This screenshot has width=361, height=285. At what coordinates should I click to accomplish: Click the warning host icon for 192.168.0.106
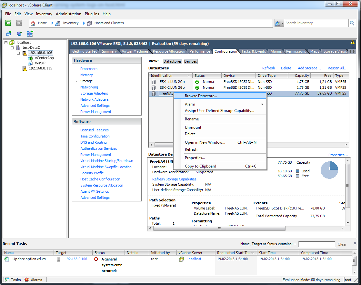(25, 53)
